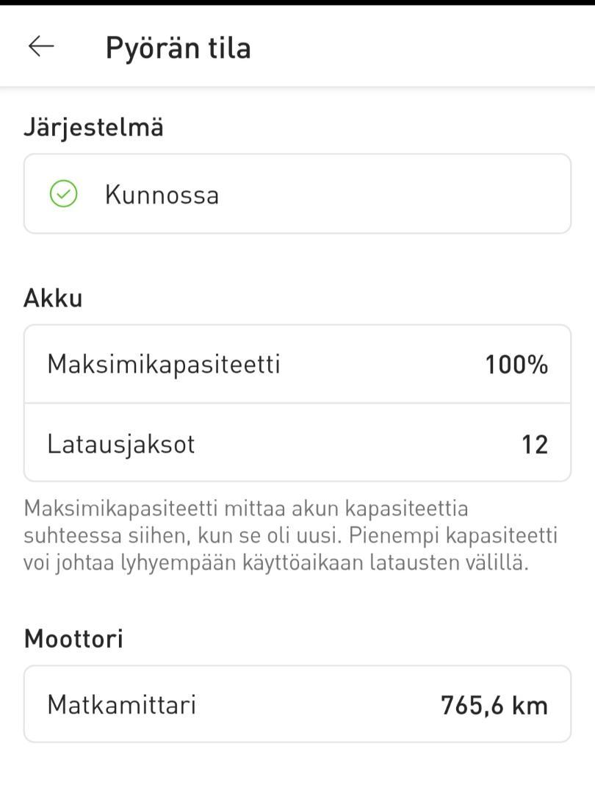The height and width of the screenshot is (794, 595).
Task: Tap the back arrow icon
Action: [x=41, y=46]
